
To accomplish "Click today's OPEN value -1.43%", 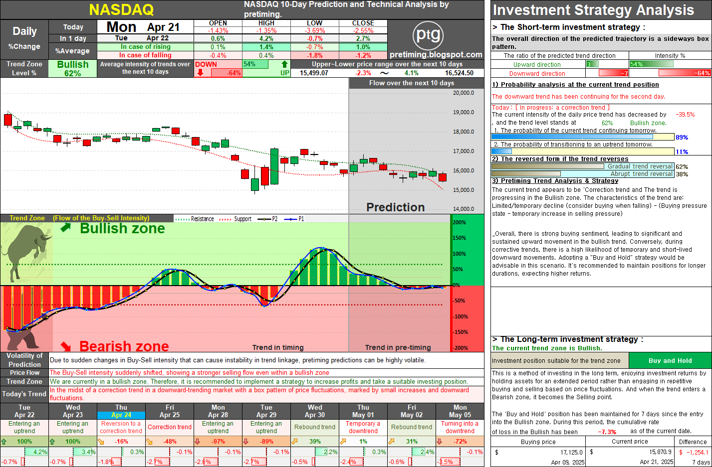I will tap(218, 30).
